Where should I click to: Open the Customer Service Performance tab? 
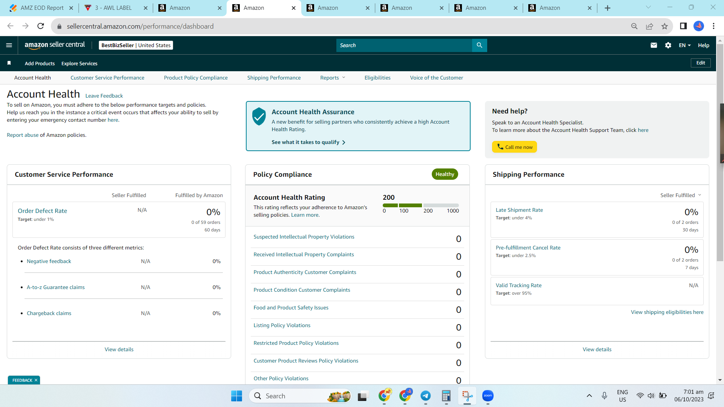107,78
